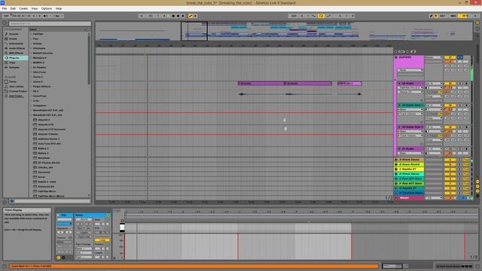The height and width of the screenshot is (271, 482).
Task: Open the File menu
Action: point(5,8)
